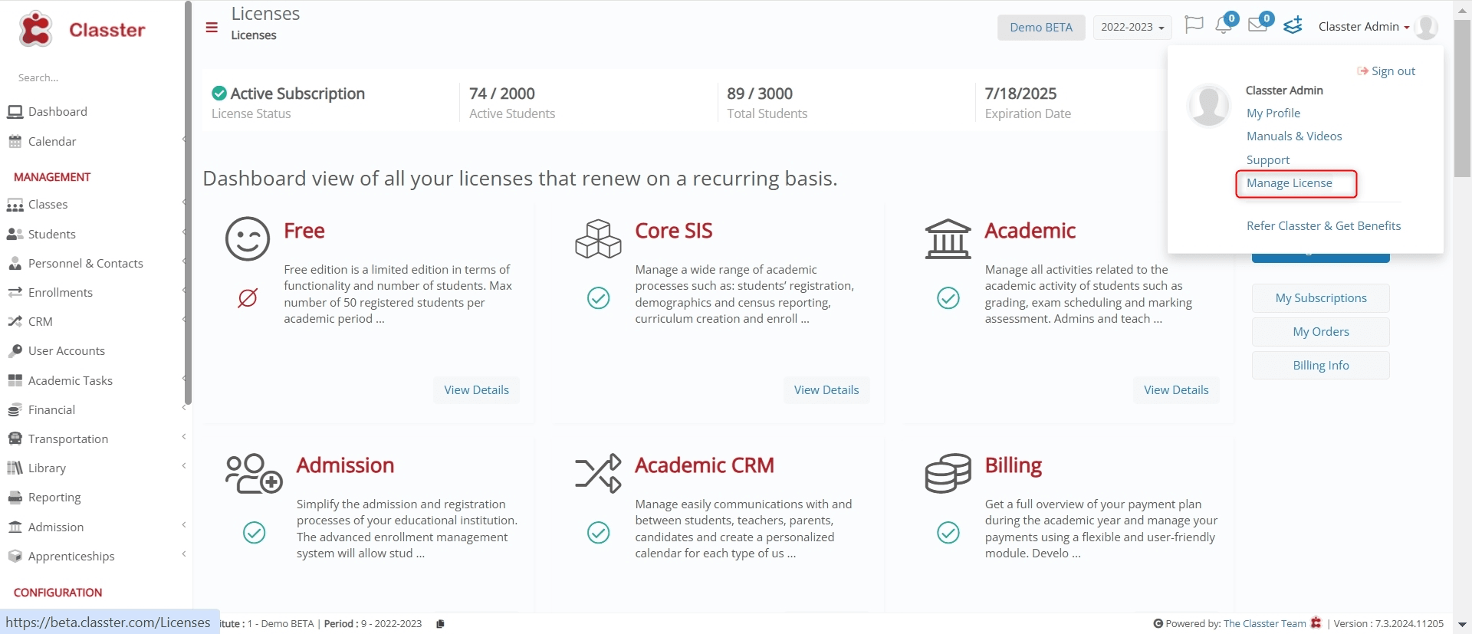Screen dimensions: 1472x634
Task: Click the Free not-active slashed-circle icon
Action: tap(248, 297)
